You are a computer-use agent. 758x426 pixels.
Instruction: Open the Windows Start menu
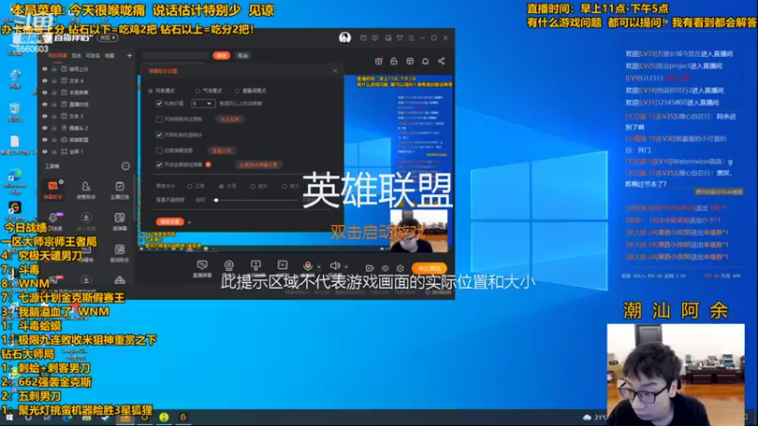(x=9, y=417)
